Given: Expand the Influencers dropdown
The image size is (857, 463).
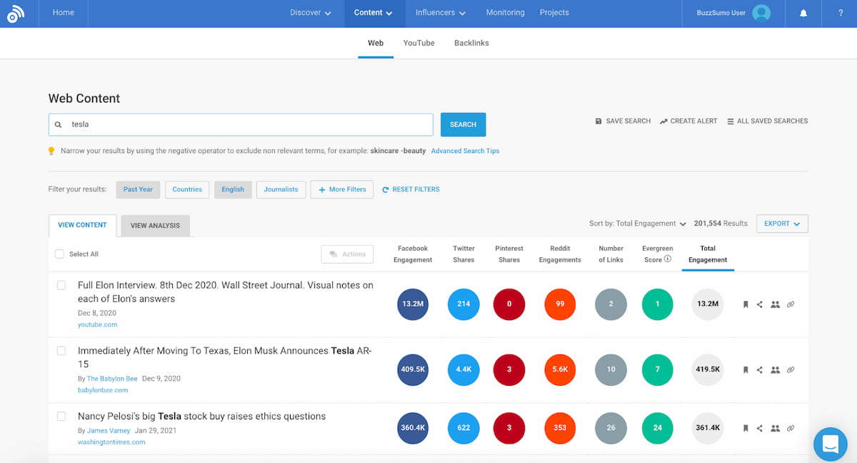Looking at the screenshot, I should click(x=439, y=13).
